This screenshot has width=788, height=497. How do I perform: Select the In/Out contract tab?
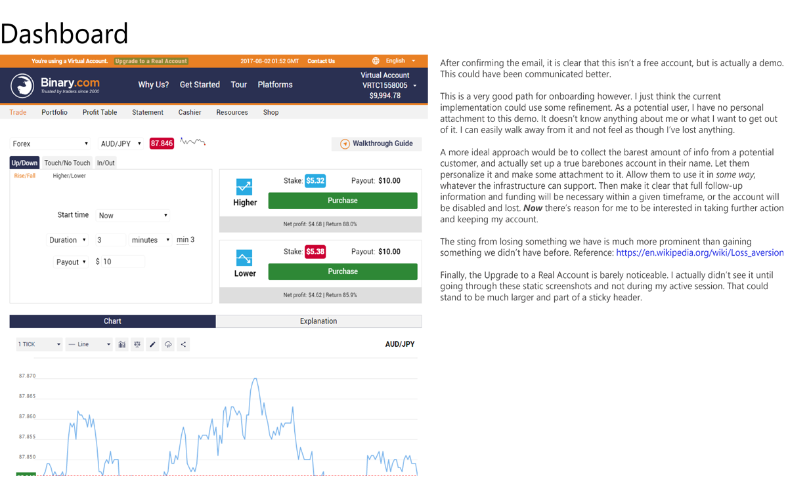(106, 163)
